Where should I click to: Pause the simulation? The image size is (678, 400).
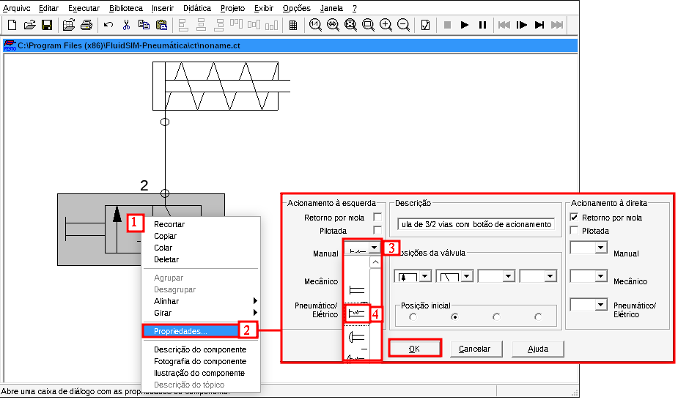click(482, 25)
